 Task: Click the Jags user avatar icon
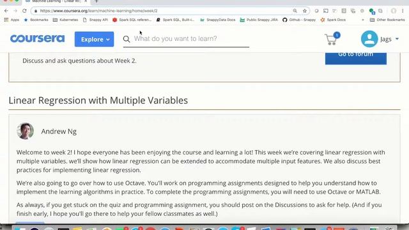(x=369, y=39)
